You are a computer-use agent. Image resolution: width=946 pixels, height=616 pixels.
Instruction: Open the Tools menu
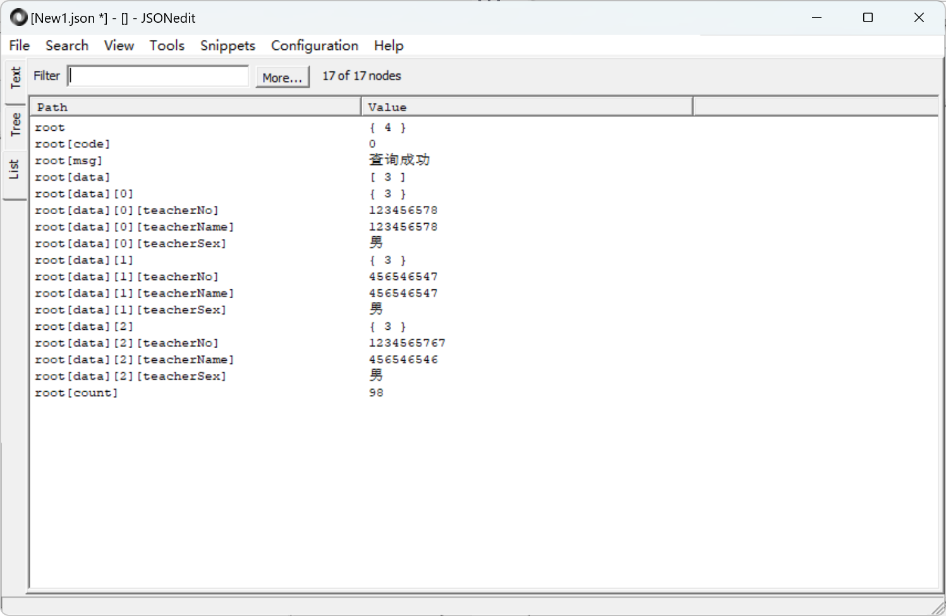click(x=167, y=45)
